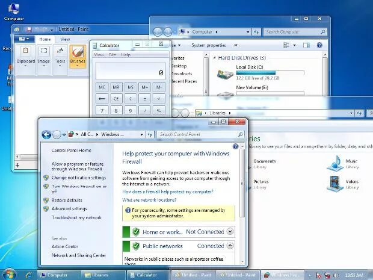This screenshot has height=280, width=373.
Task: Select New Volume (E:) in Computer window
Action: 252,87
